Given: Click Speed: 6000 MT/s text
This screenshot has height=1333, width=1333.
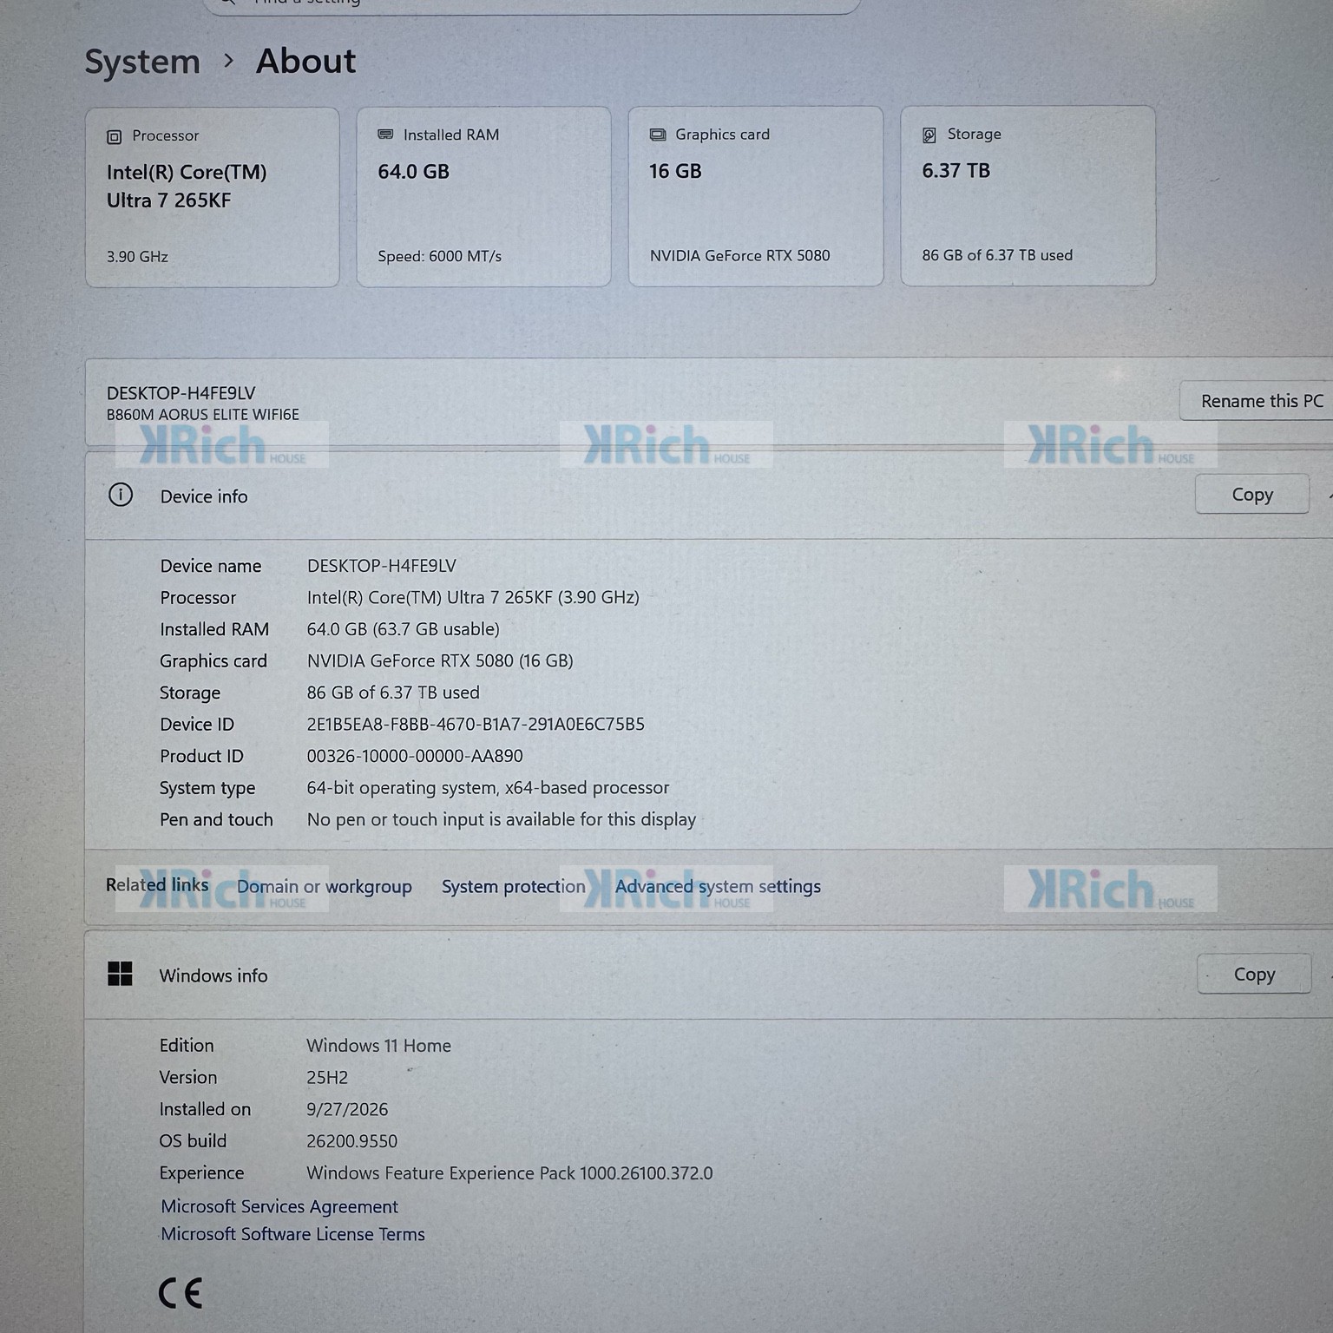Looking at the screenshot, I should click(x=440, y=256).
